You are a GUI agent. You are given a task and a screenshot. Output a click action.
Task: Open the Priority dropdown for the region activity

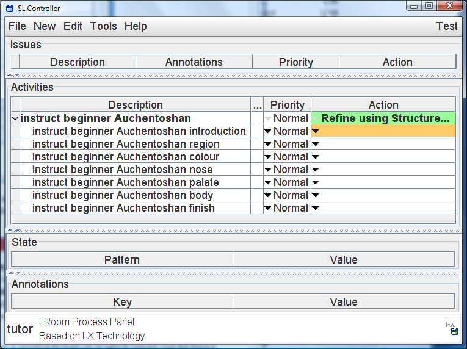[x=268, y=144]
